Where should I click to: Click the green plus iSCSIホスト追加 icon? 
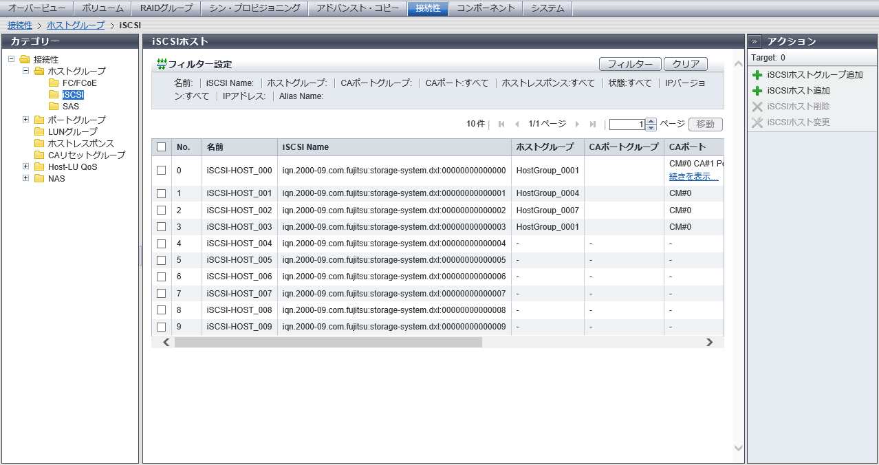click(x=757, y=91)
